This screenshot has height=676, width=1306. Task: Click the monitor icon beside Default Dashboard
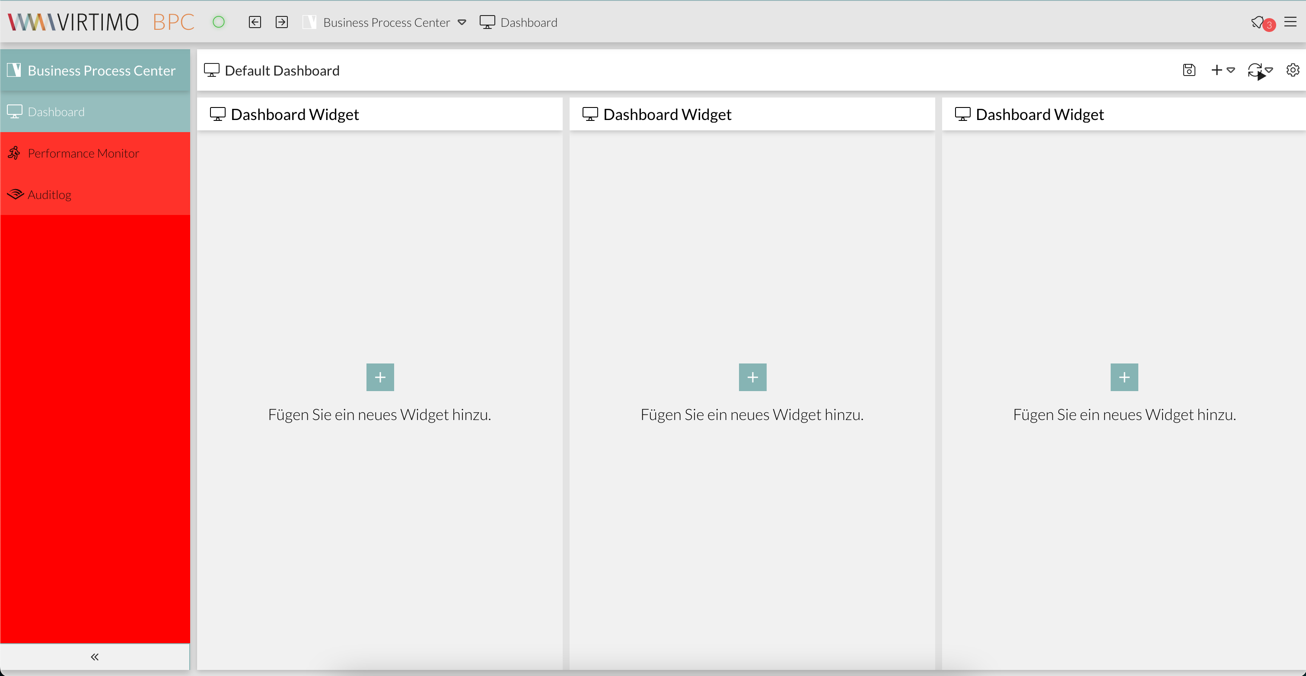pos(211,70)
